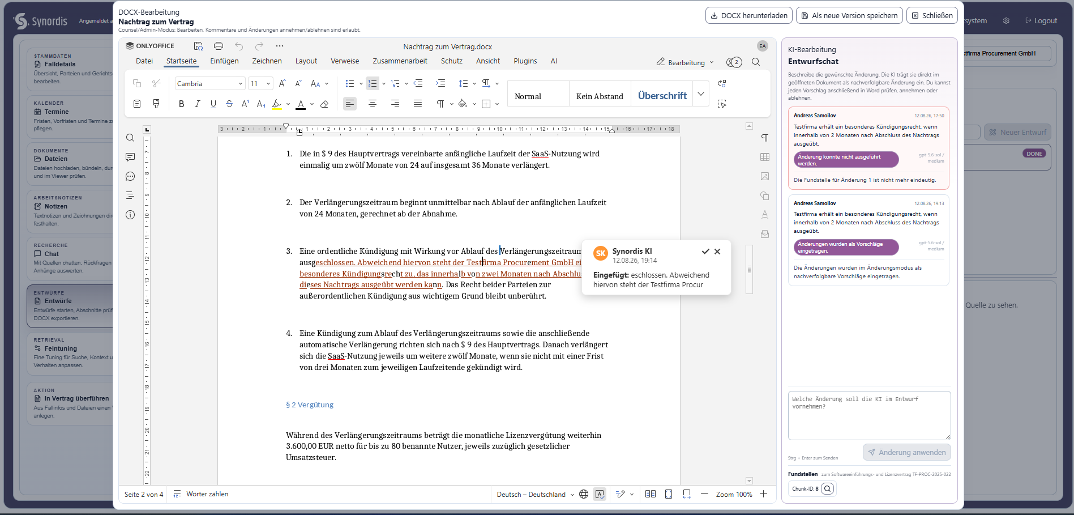Increase font size with the A-up icon
1074x515 pixels.
tap(283, 83)
